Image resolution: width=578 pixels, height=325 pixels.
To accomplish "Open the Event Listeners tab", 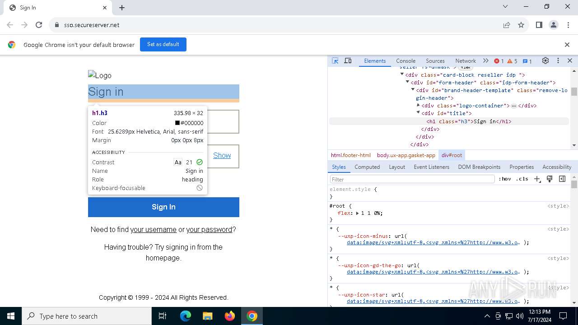I will point(432,167).
